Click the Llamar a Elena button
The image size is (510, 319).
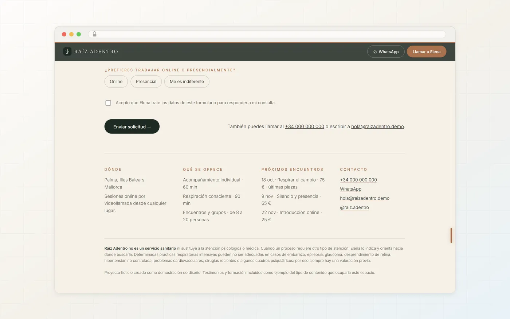(427, 52)
